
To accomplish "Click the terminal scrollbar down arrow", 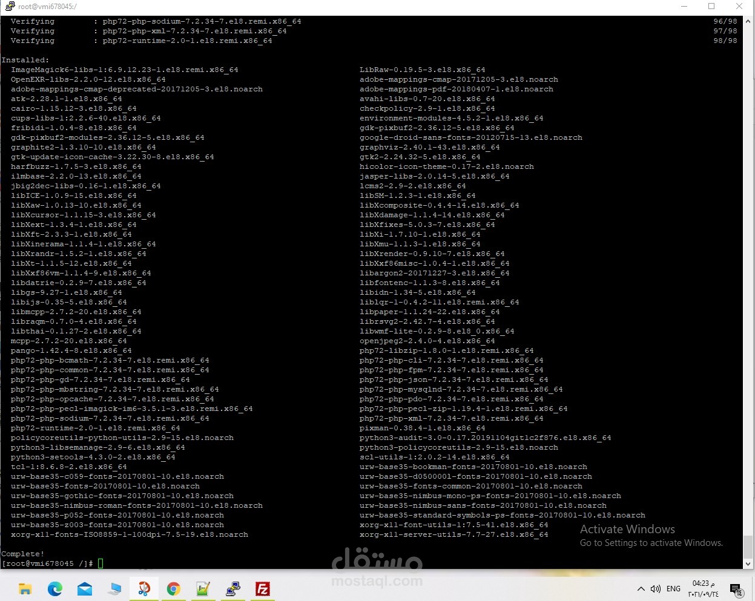I will 748,563.
